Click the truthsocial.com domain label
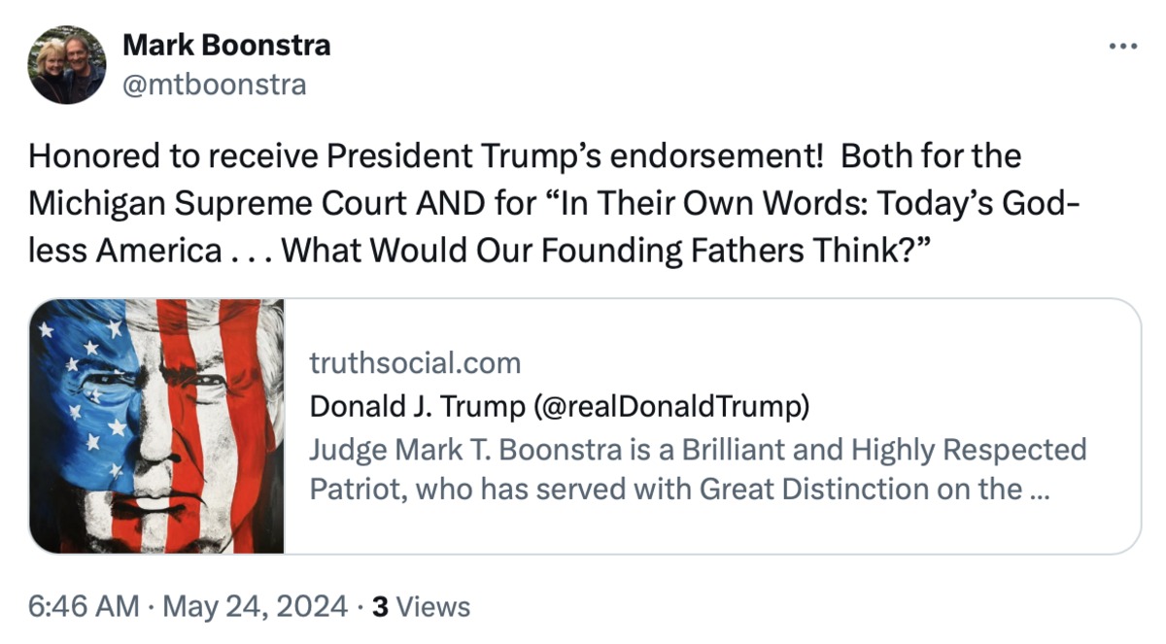Screen dimensions: 1166x644 (416, 361)
